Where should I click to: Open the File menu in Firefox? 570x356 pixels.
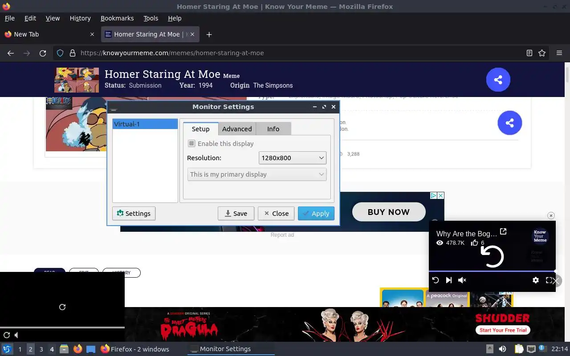[9, 18]
